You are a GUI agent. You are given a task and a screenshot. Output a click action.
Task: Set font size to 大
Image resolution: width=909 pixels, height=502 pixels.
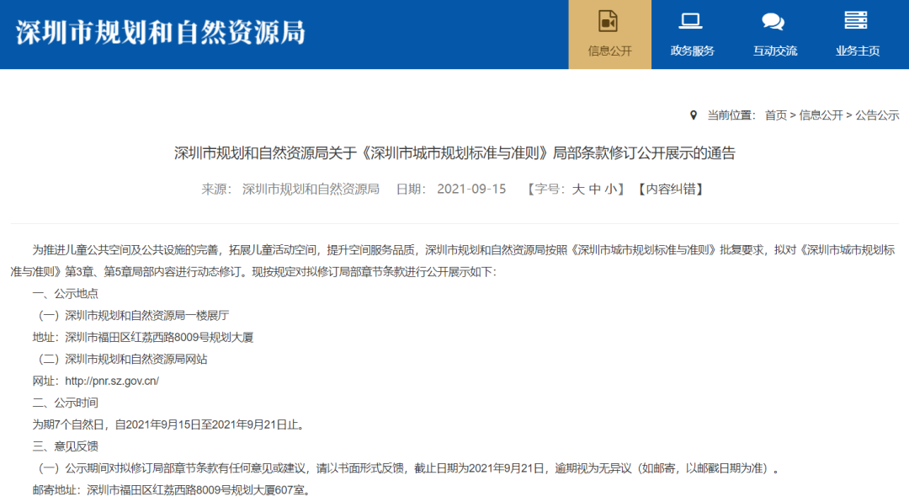click(x=578, y=190)
